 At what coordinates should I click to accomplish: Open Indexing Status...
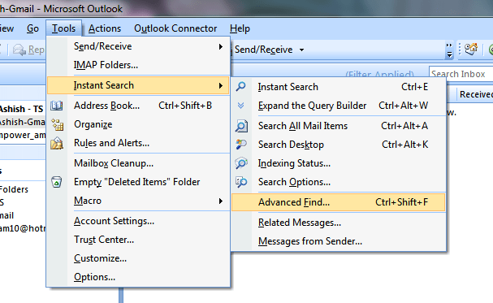(x=339, y=163)
